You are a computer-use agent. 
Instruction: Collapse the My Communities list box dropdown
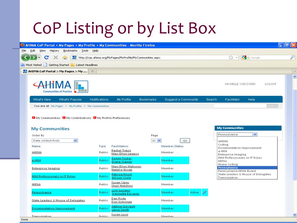pyautogui.click(x=255, y=134)
